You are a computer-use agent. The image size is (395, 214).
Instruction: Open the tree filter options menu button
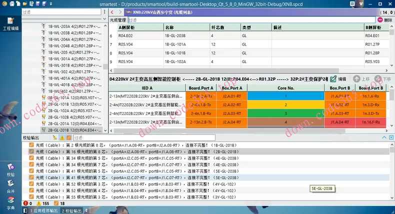pyautogui.click(x=104, y=11)
